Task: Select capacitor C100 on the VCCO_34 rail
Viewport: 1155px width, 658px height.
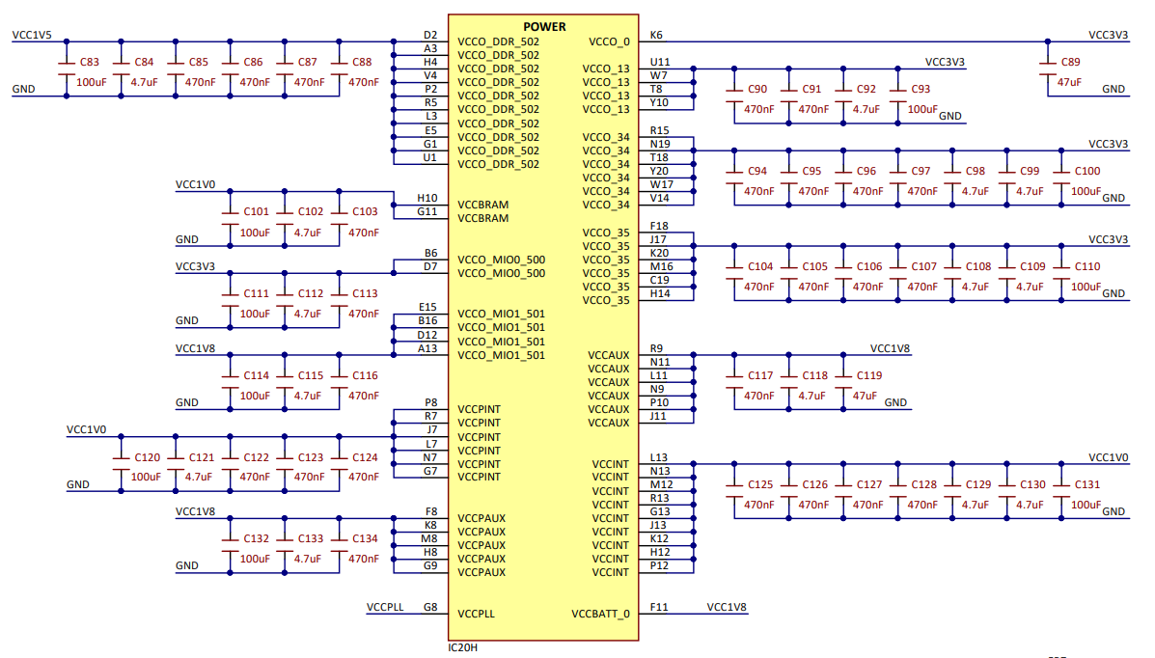Action: (1061, 181)
